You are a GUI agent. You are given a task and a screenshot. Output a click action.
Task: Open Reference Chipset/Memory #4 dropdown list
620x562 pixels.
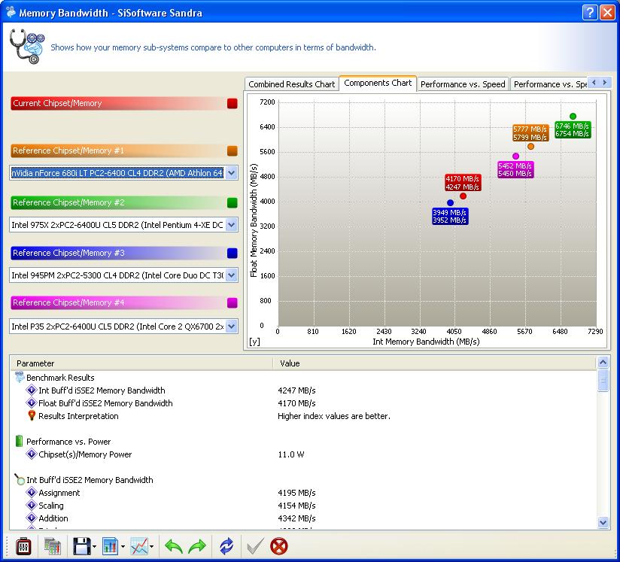pos(231,326)
